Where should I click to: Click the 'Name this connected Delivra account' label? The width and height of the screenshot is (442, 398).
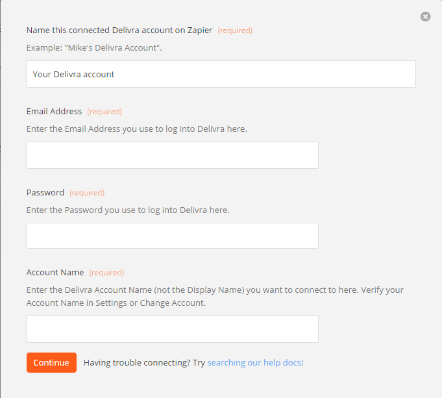point(119,31)
